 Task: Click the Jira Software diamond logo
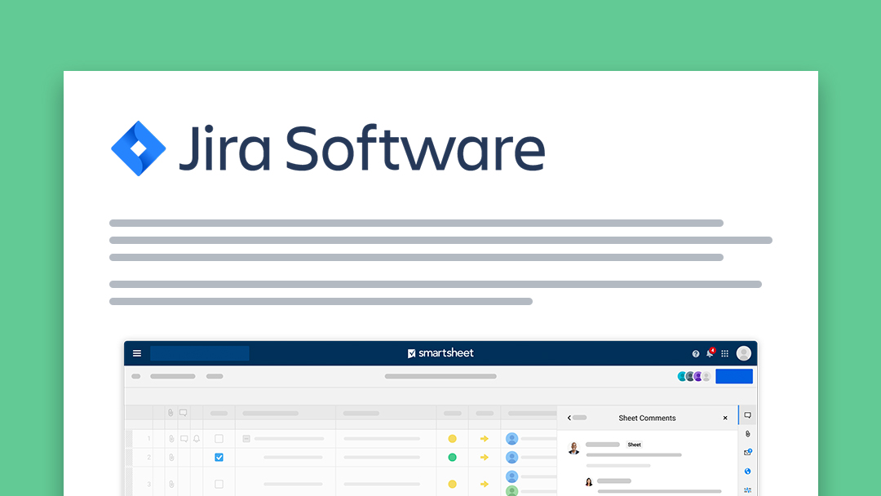pyautogui.click(x=138, y=148)
